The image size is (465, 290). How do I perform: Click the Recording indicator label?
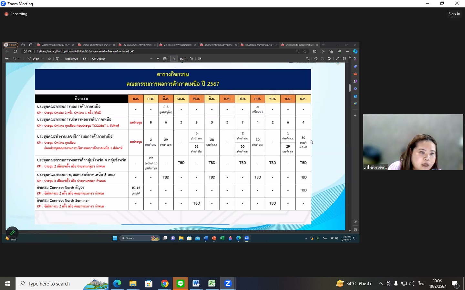click(18, 14)
